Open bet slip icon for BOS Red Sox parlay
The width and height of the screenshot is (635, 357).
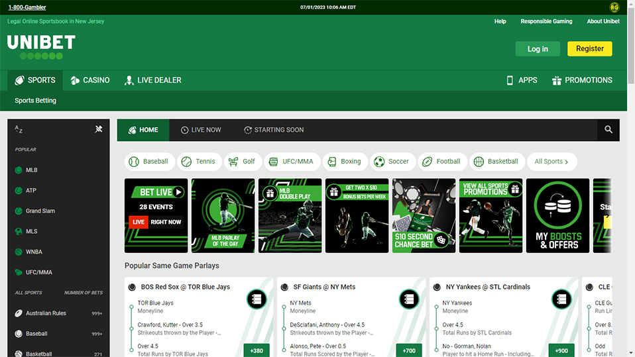pos(257,299)
